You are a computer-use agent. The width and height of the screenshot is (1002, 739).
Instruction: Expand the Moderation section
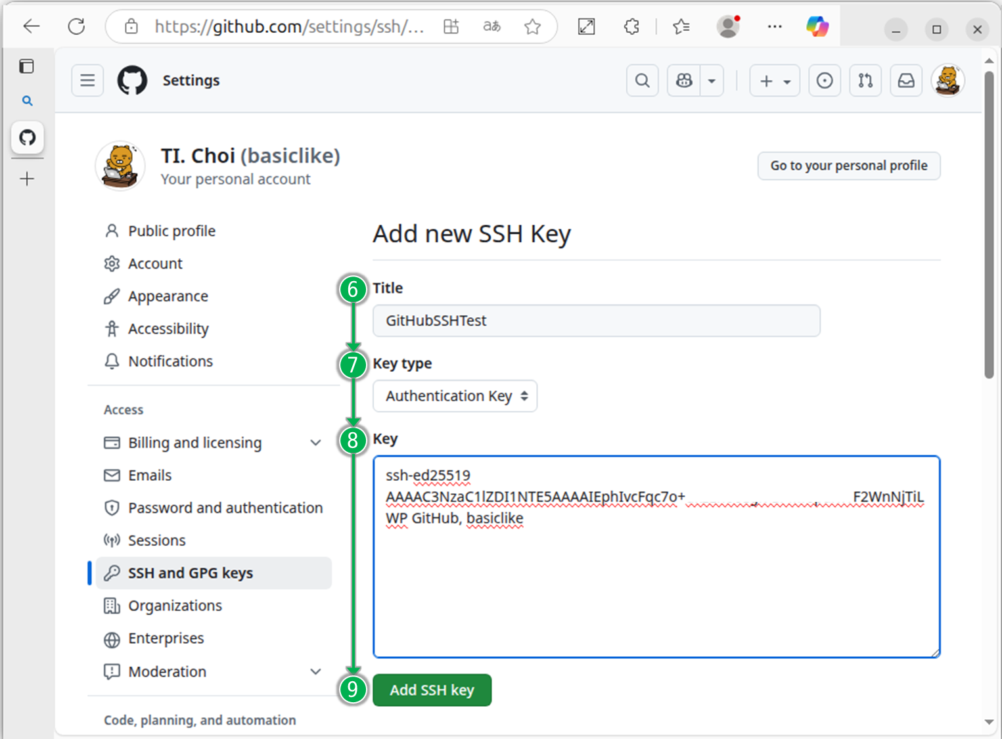[x=214, y=671]
